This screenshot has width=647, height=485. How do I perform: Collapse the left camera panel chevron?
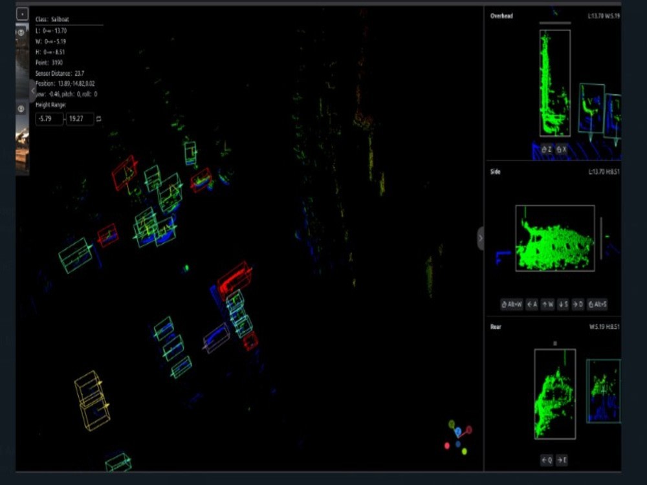pyautogui.click(x=33, y=91)
